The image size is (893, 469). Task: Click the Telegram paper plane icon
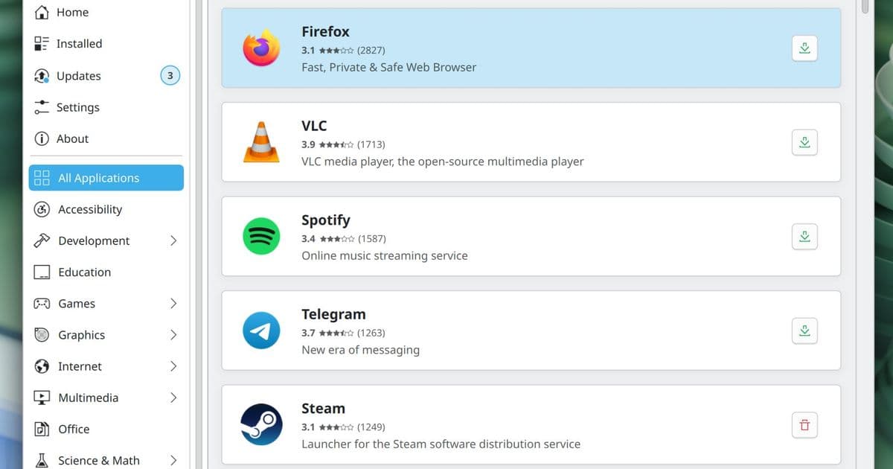click(x=261, y=331)
